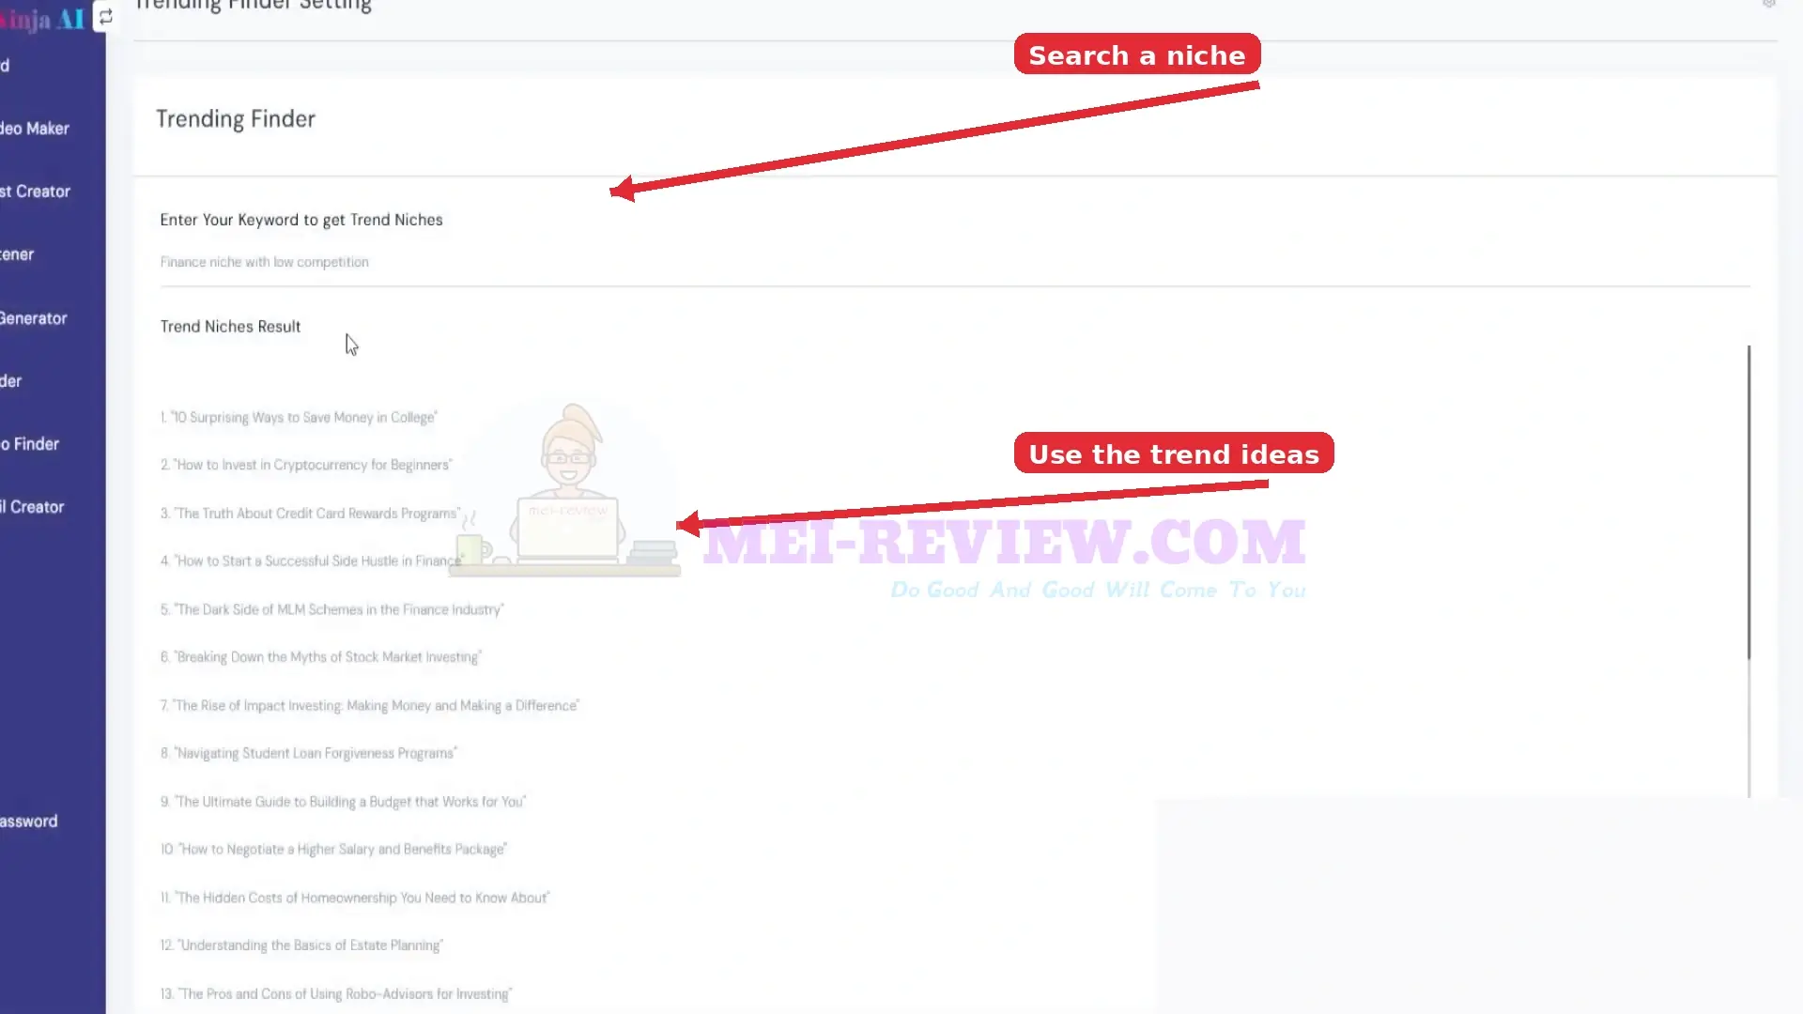Open the Finder sidebar entry above Creator
Image resolution: width=1803 pixels, height=1014 pixels.
pyautogui.click(x=30, y=444)
